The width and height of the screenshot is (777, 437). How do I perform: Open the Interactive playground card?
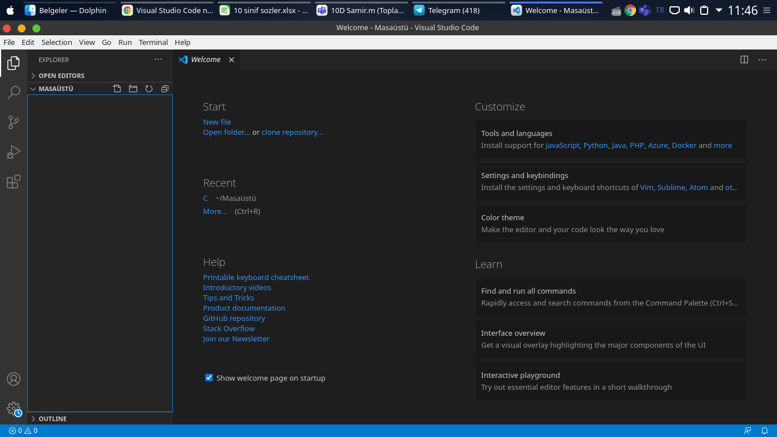(x=610, y=381)
